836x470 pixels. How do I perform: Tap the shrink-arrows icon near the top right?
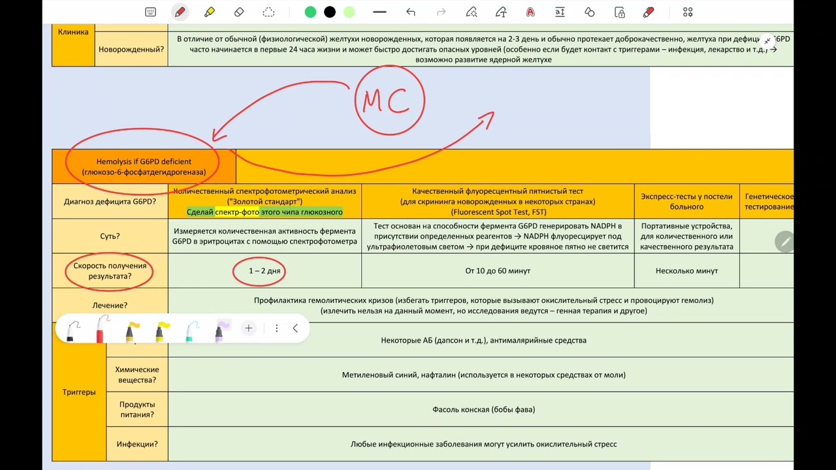click(767, 41)
